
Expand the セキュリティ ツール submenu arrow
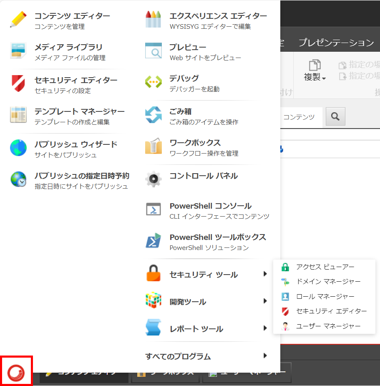click(266, 274)
